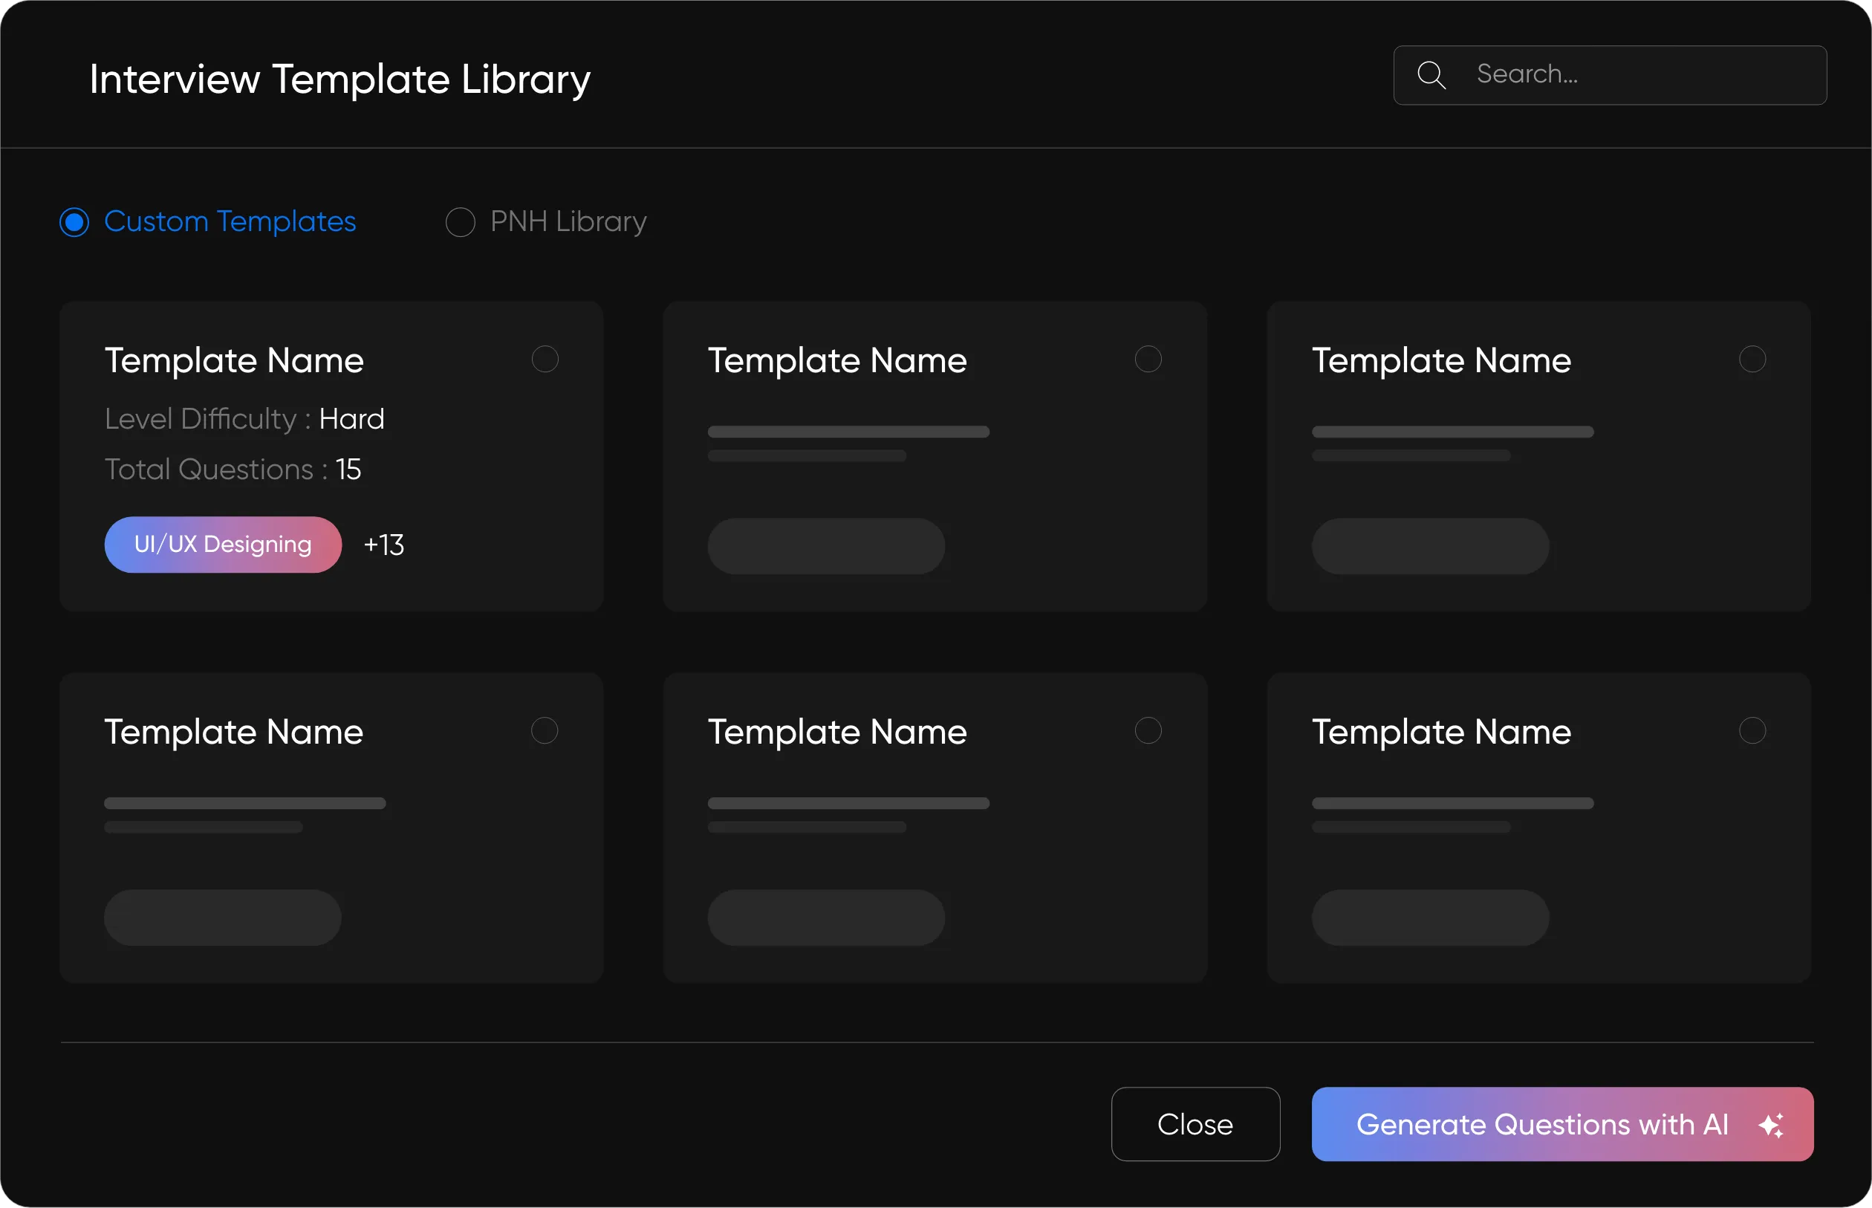Switch to the PNH Library view
This screenshot has height=1208, width=1872.
click(461, 222)
